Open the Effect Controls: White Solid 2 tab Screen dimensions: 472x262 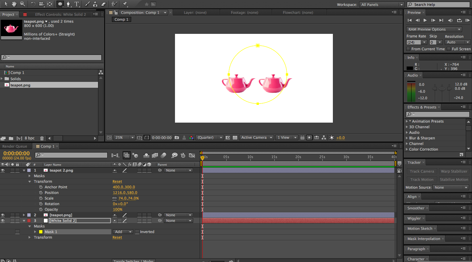tap(61, 14)
